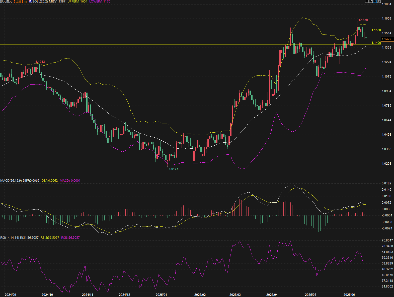The width and height of the screenshot is (394, 297).
Task: Click the 1.1630 high price marker
Action: coord(363,20)
